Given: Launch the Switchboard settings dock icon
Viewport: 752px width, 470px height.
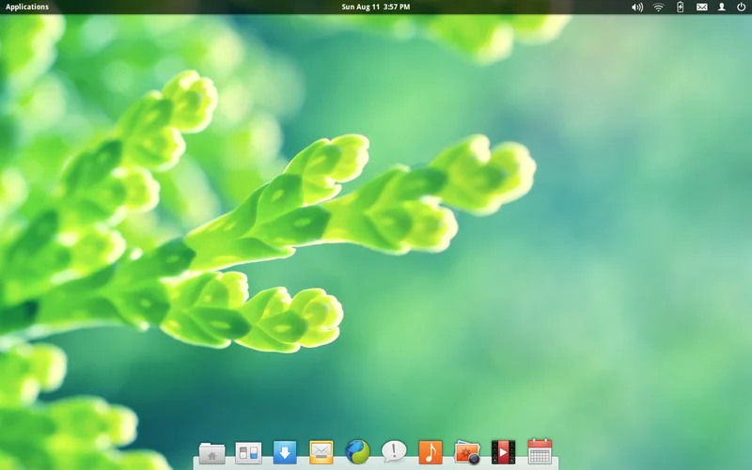Looking at the screenshot, I should pyautogui.click(x=248, y=452).
